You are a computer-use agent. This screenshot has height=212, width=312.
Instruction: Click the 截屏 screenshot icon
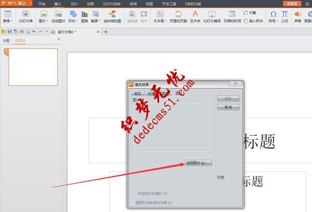96,14
